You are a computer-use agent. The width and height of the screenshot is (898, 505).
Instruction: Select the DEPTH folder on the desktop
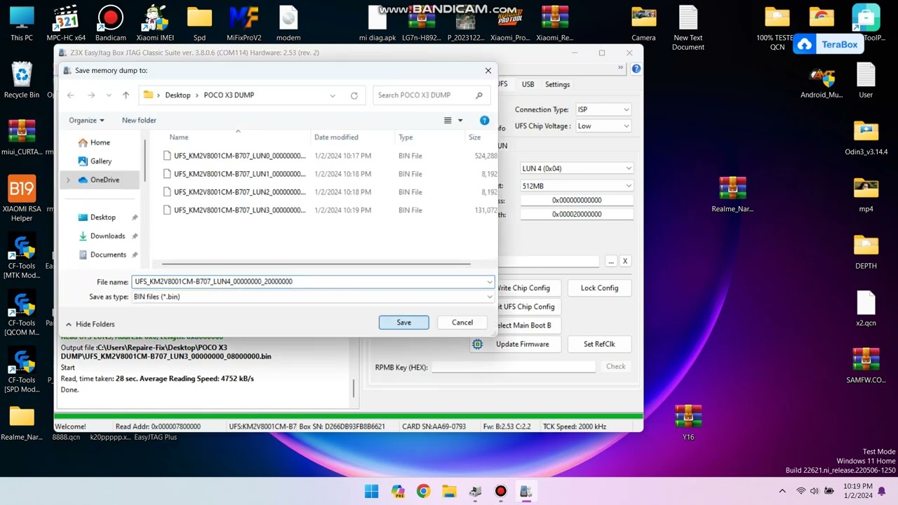click(x=866, y=252)
